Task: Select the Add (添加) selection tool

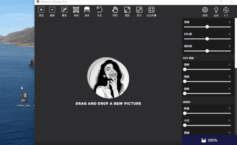Action: pyautogui.click(x=41, y=11)
